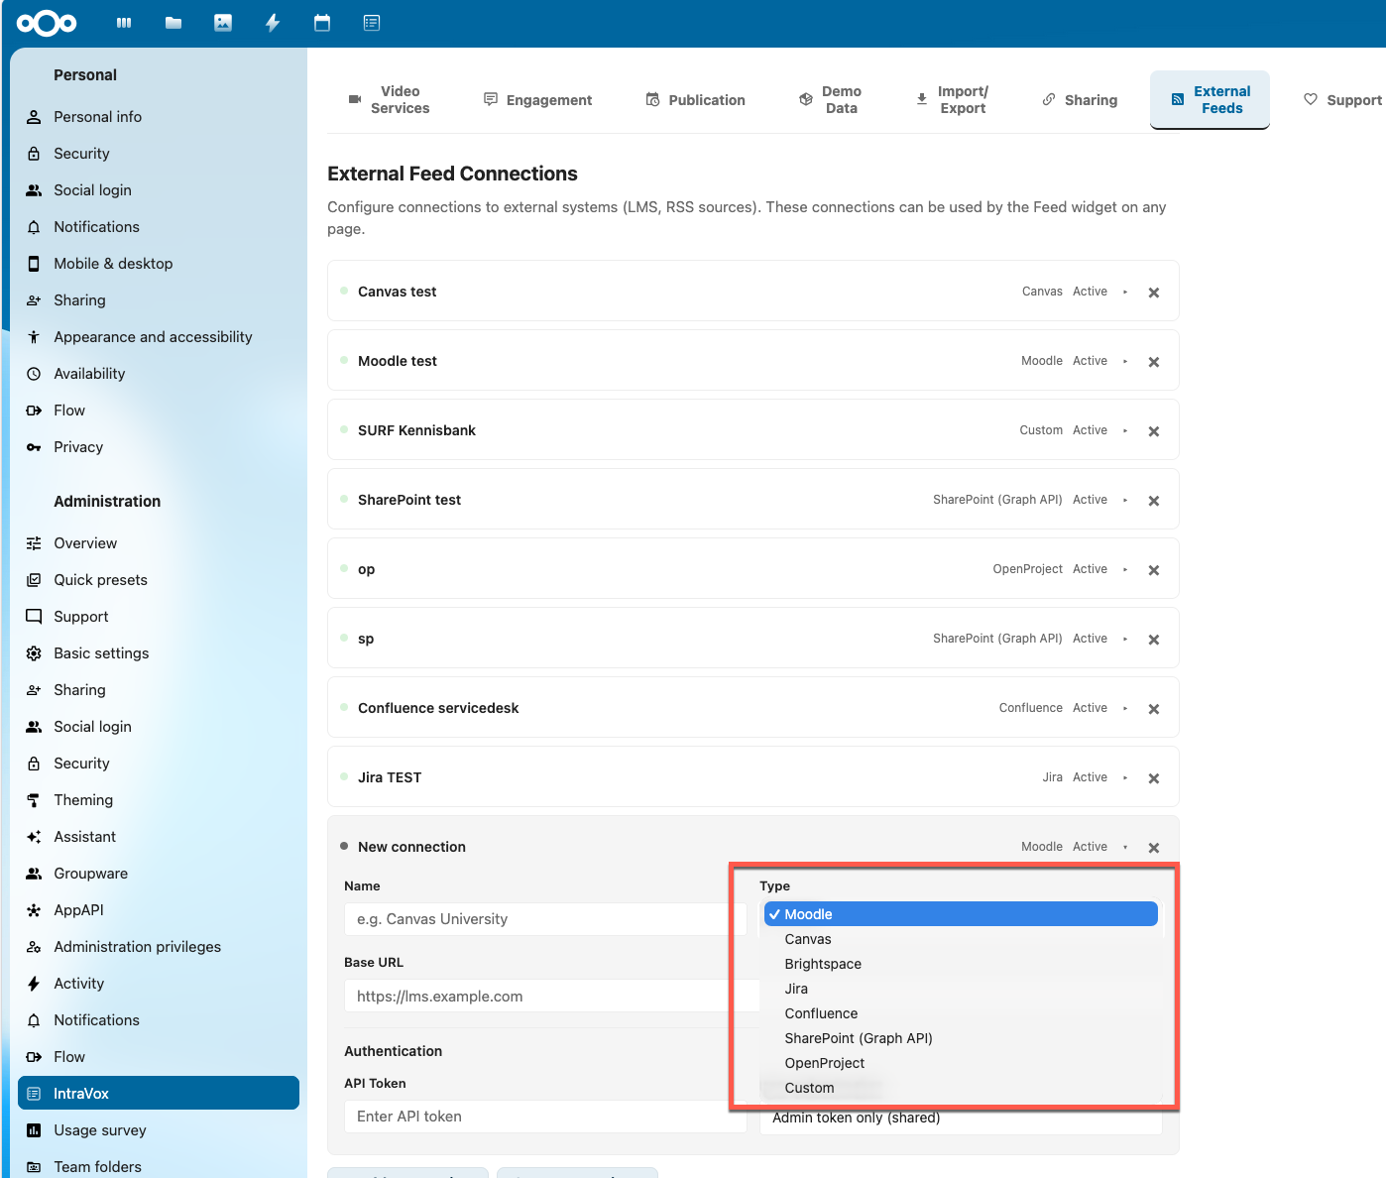The height and width of the screenshot is (1178, 1386).
Task: Open Usage survey settings
Action: (159, 1130)
